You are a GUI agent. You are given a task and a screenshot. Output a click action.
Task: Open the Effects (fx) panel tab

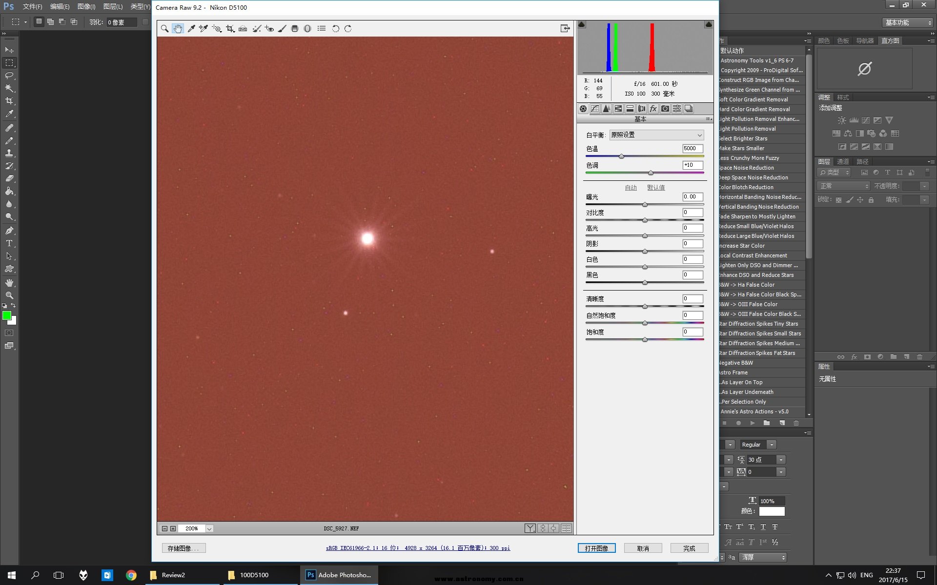pos(653,109)
